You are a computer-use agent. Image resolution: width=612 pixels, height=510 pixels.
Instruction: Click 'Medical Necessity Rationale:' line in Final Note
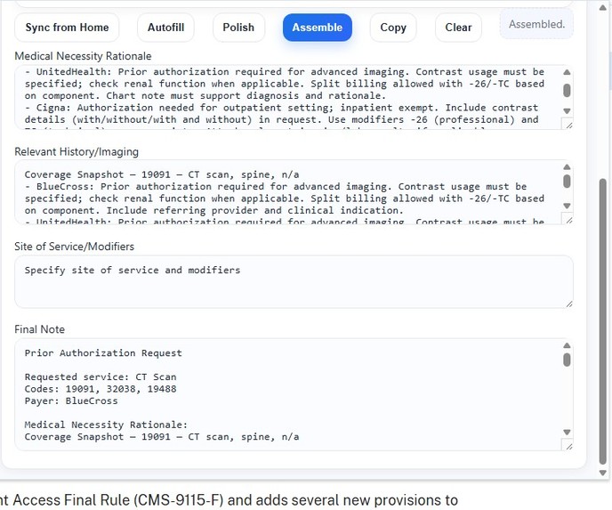[x=106, y=425]
